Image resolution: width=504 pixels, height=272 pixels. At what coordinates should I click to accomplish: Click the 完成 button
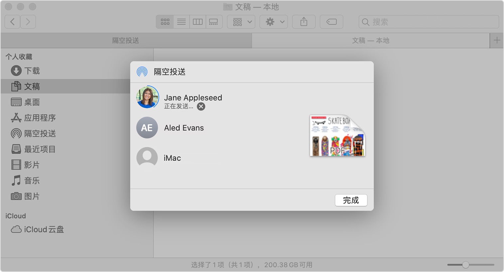pyautogui.click(x=351, y=200)
